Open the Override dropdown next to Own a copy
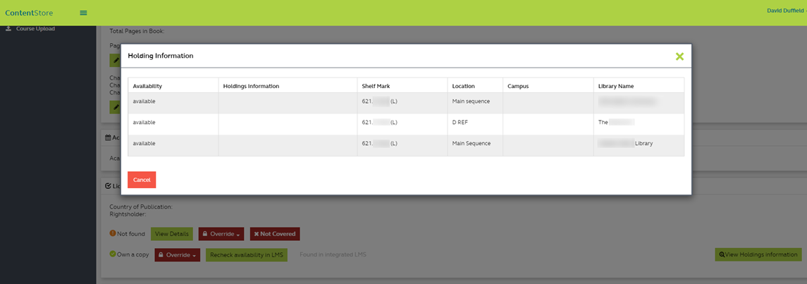The height and width of the screenshot is (284, 807). [x=177, y=254]
